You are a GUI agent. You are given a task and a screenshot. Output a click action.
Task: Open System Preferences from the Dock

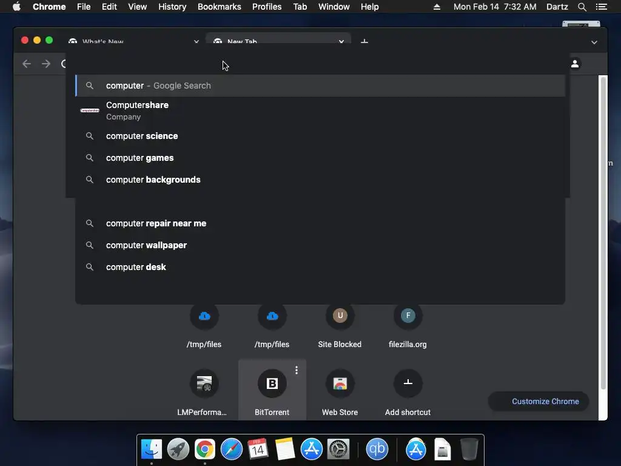[x=338, y=449]
